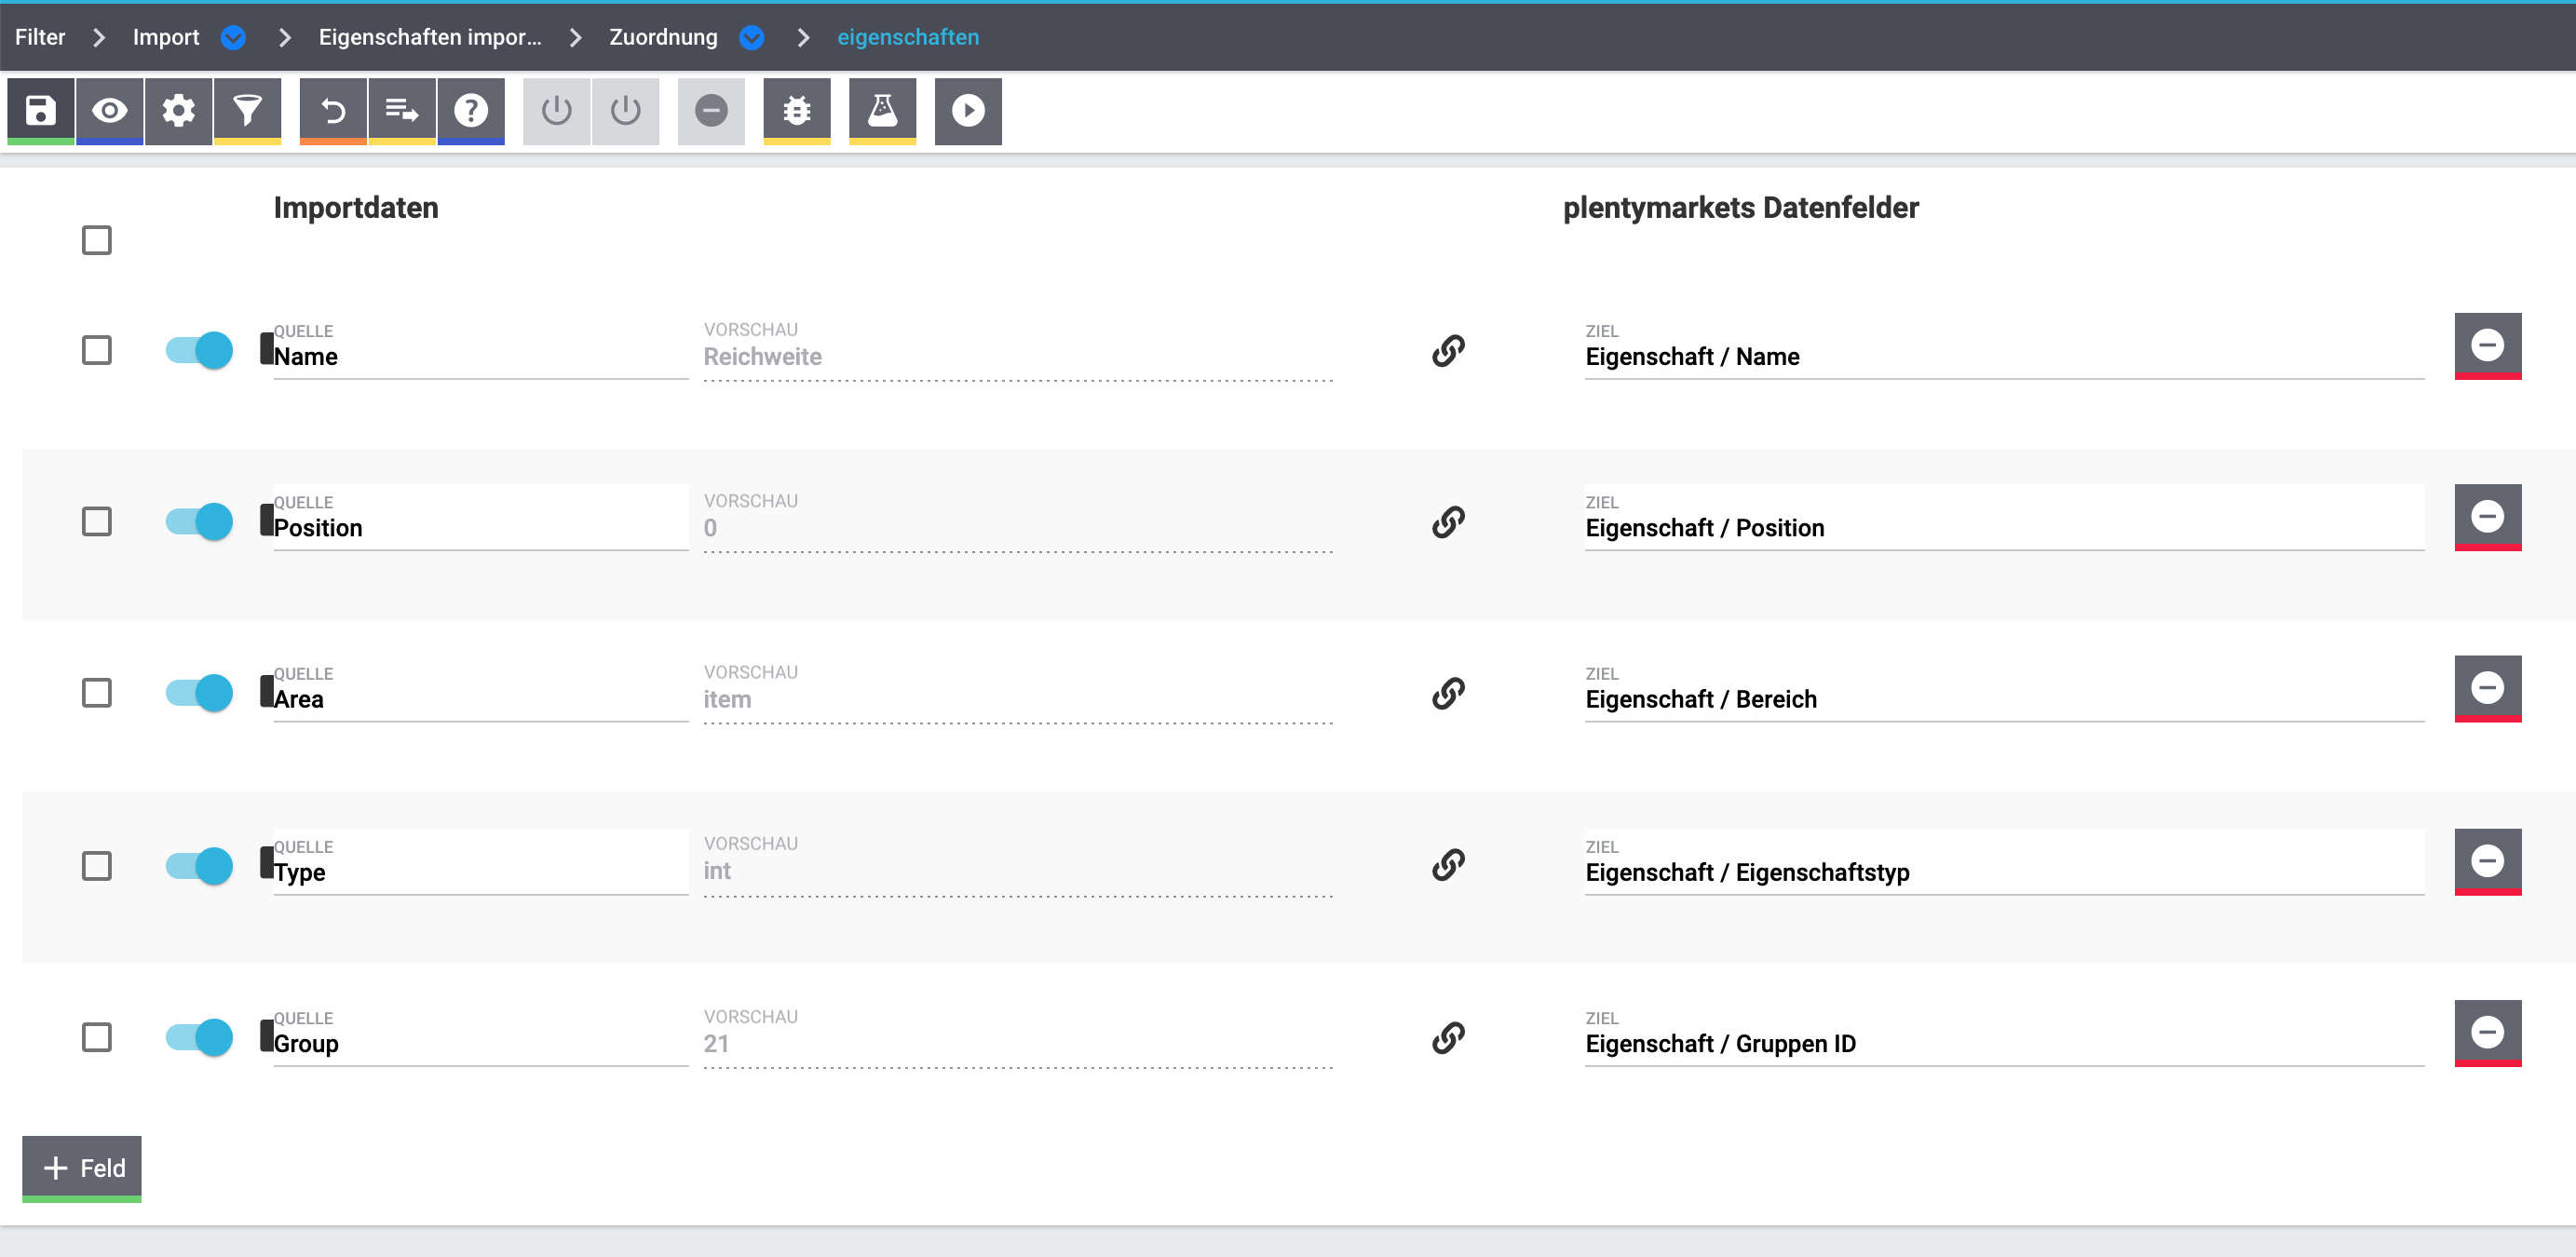The width and height of the screenshot is (2576, 1257).
Task: Click the question mark help icon
Action: click(471, 110)
